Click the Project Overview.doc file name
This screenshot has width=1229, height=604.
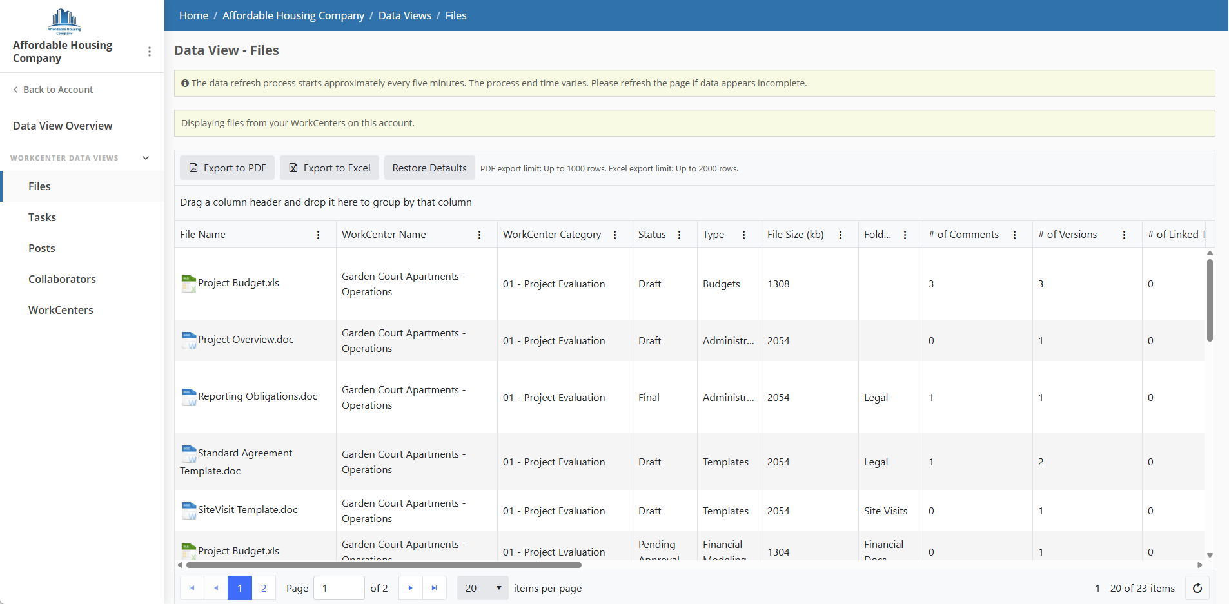pyautogui.click(x=246, y=340)
